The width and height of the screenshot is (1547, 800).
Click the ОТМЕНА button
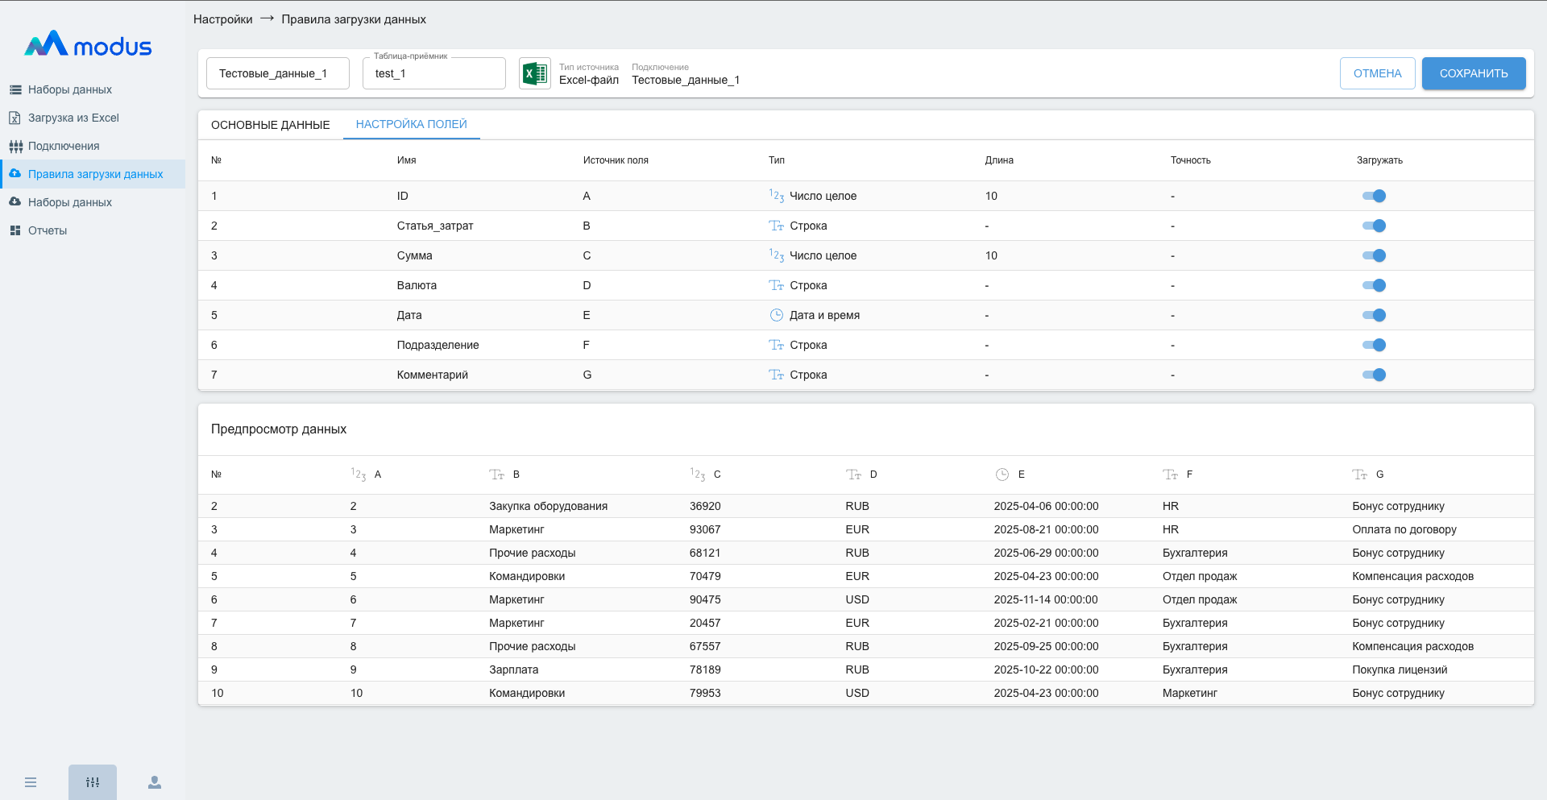(x=1377, y=73)
